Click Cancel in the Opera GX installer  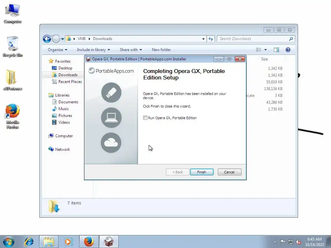click(x=229, y=172)
